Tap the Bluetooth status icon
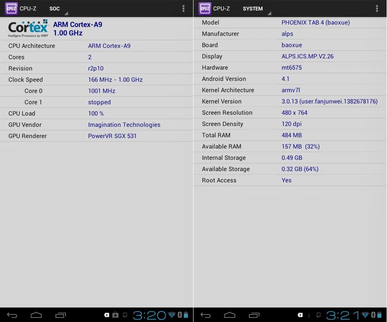This screenshot has height=322, width=387. [x=372, y=315]
